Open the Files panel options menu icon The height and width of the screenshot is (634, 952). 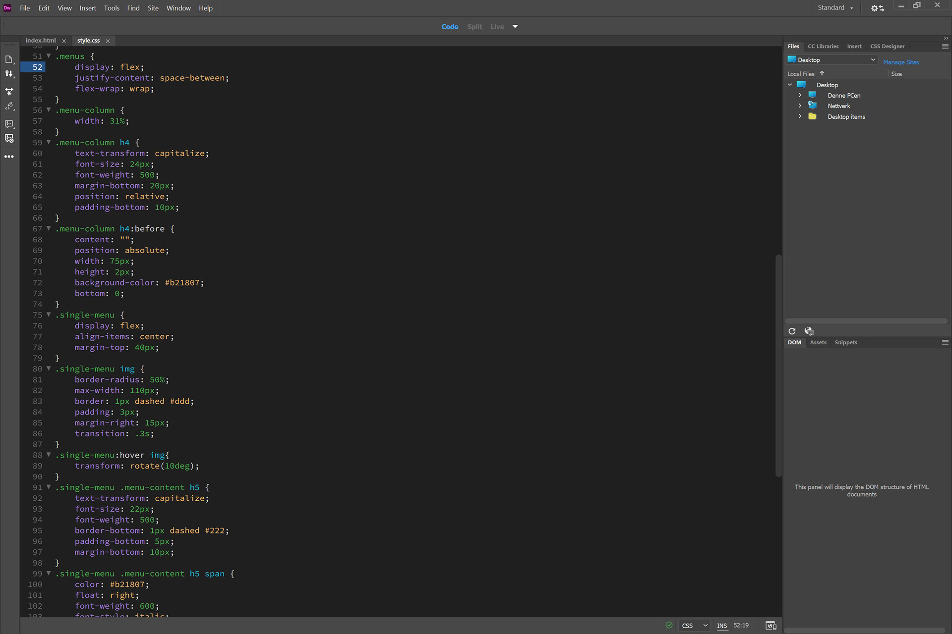945,46
